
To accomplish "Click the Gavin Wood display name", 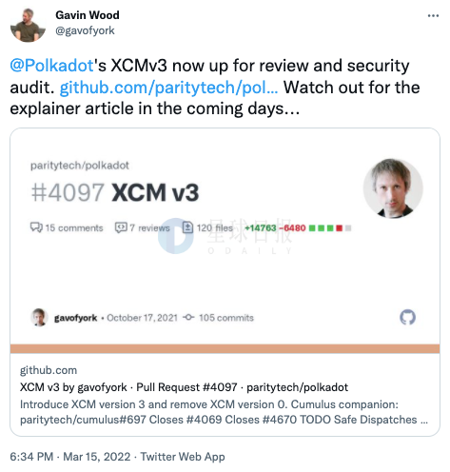I will pyautogui.click(x=88, y=15).
